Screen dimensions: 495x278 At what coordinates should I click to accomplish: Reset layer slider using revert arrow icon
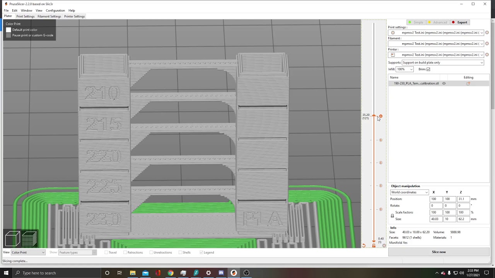[x=364, y=246]
